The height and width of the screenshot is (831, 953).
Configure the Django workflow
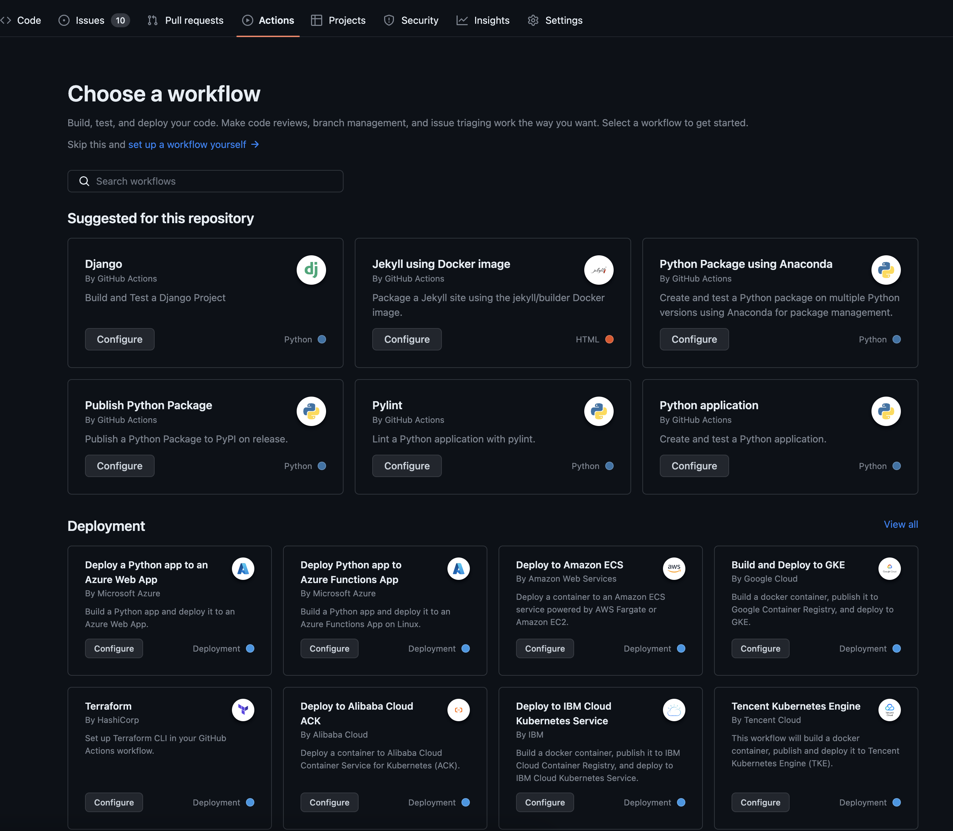coord(120,340)
